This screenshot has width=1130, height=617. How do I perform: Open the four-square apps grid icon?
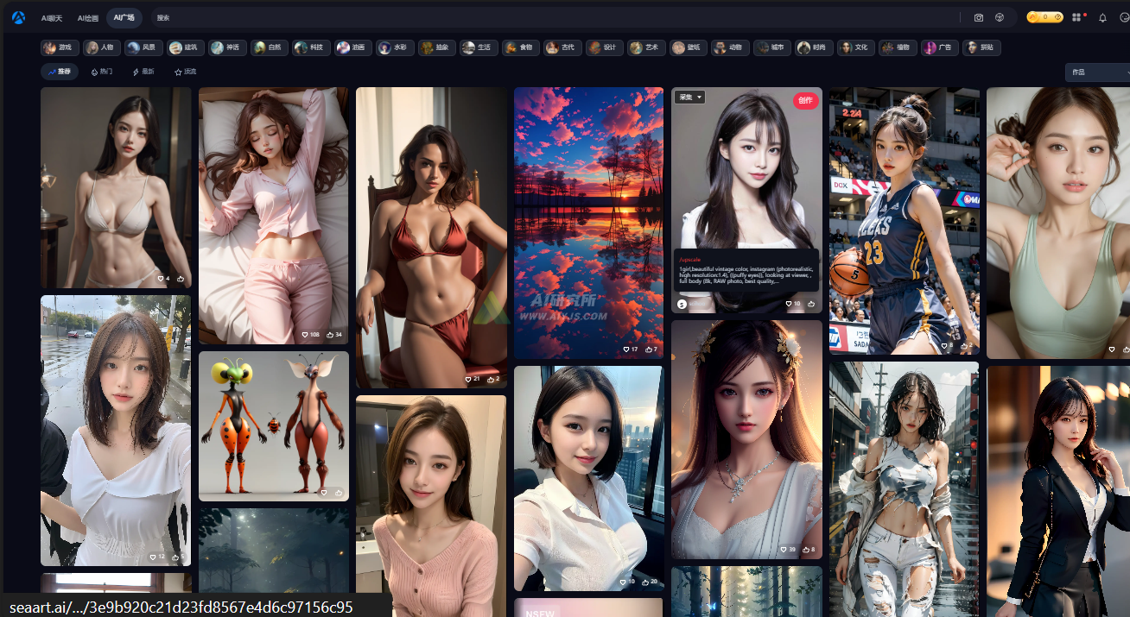pos(1076,17)
